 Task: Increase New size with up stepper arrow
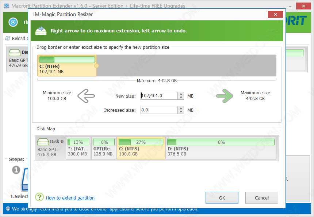coord(181,94)
